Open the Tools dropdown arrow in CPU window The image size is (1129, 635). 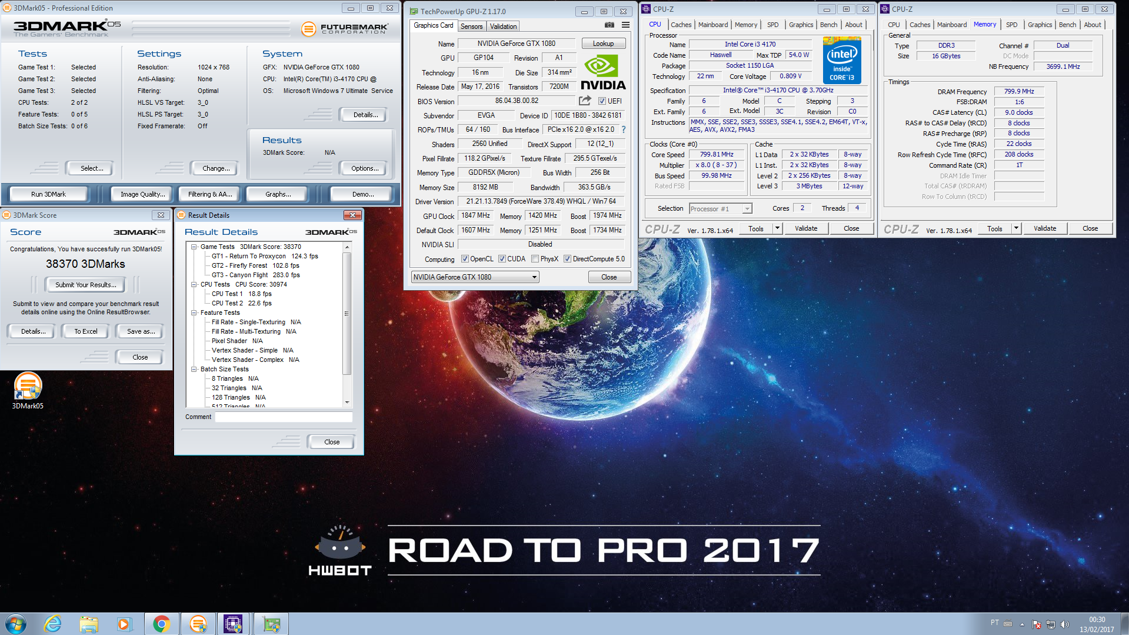point(777,228)
